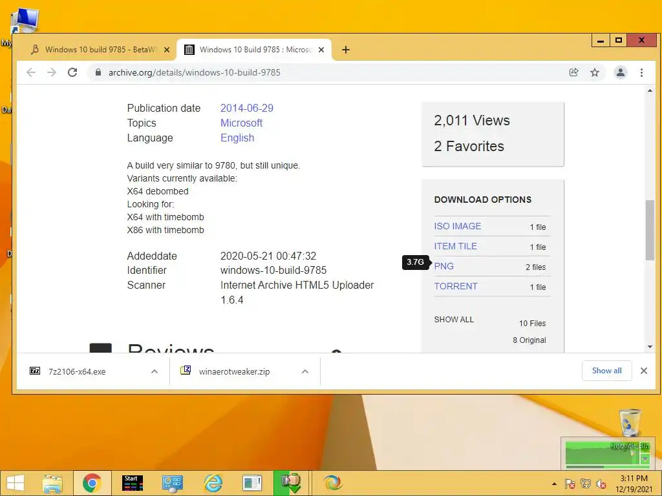The image size is (662, 496).
Task: Close the archive.org Windows 10 Build 9785 tab
Action: pyautogui.click(x=321, y=50)
